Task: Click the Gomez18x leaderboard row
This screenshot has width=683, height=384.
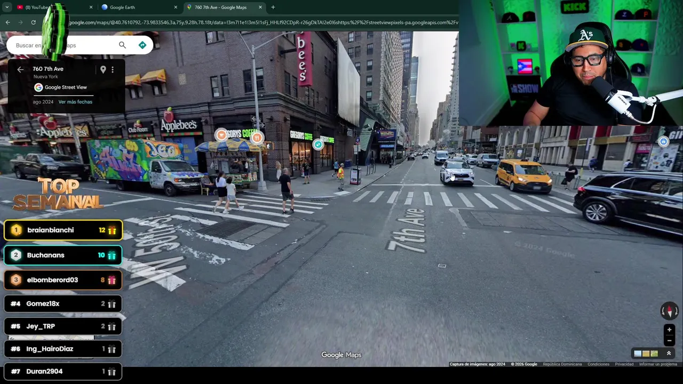Action: 63,304
